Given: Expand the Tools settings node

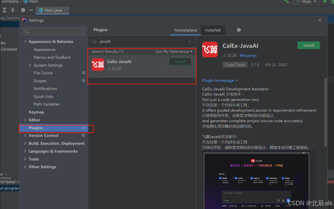Looking at the screenshot, I should click(25, 159).
